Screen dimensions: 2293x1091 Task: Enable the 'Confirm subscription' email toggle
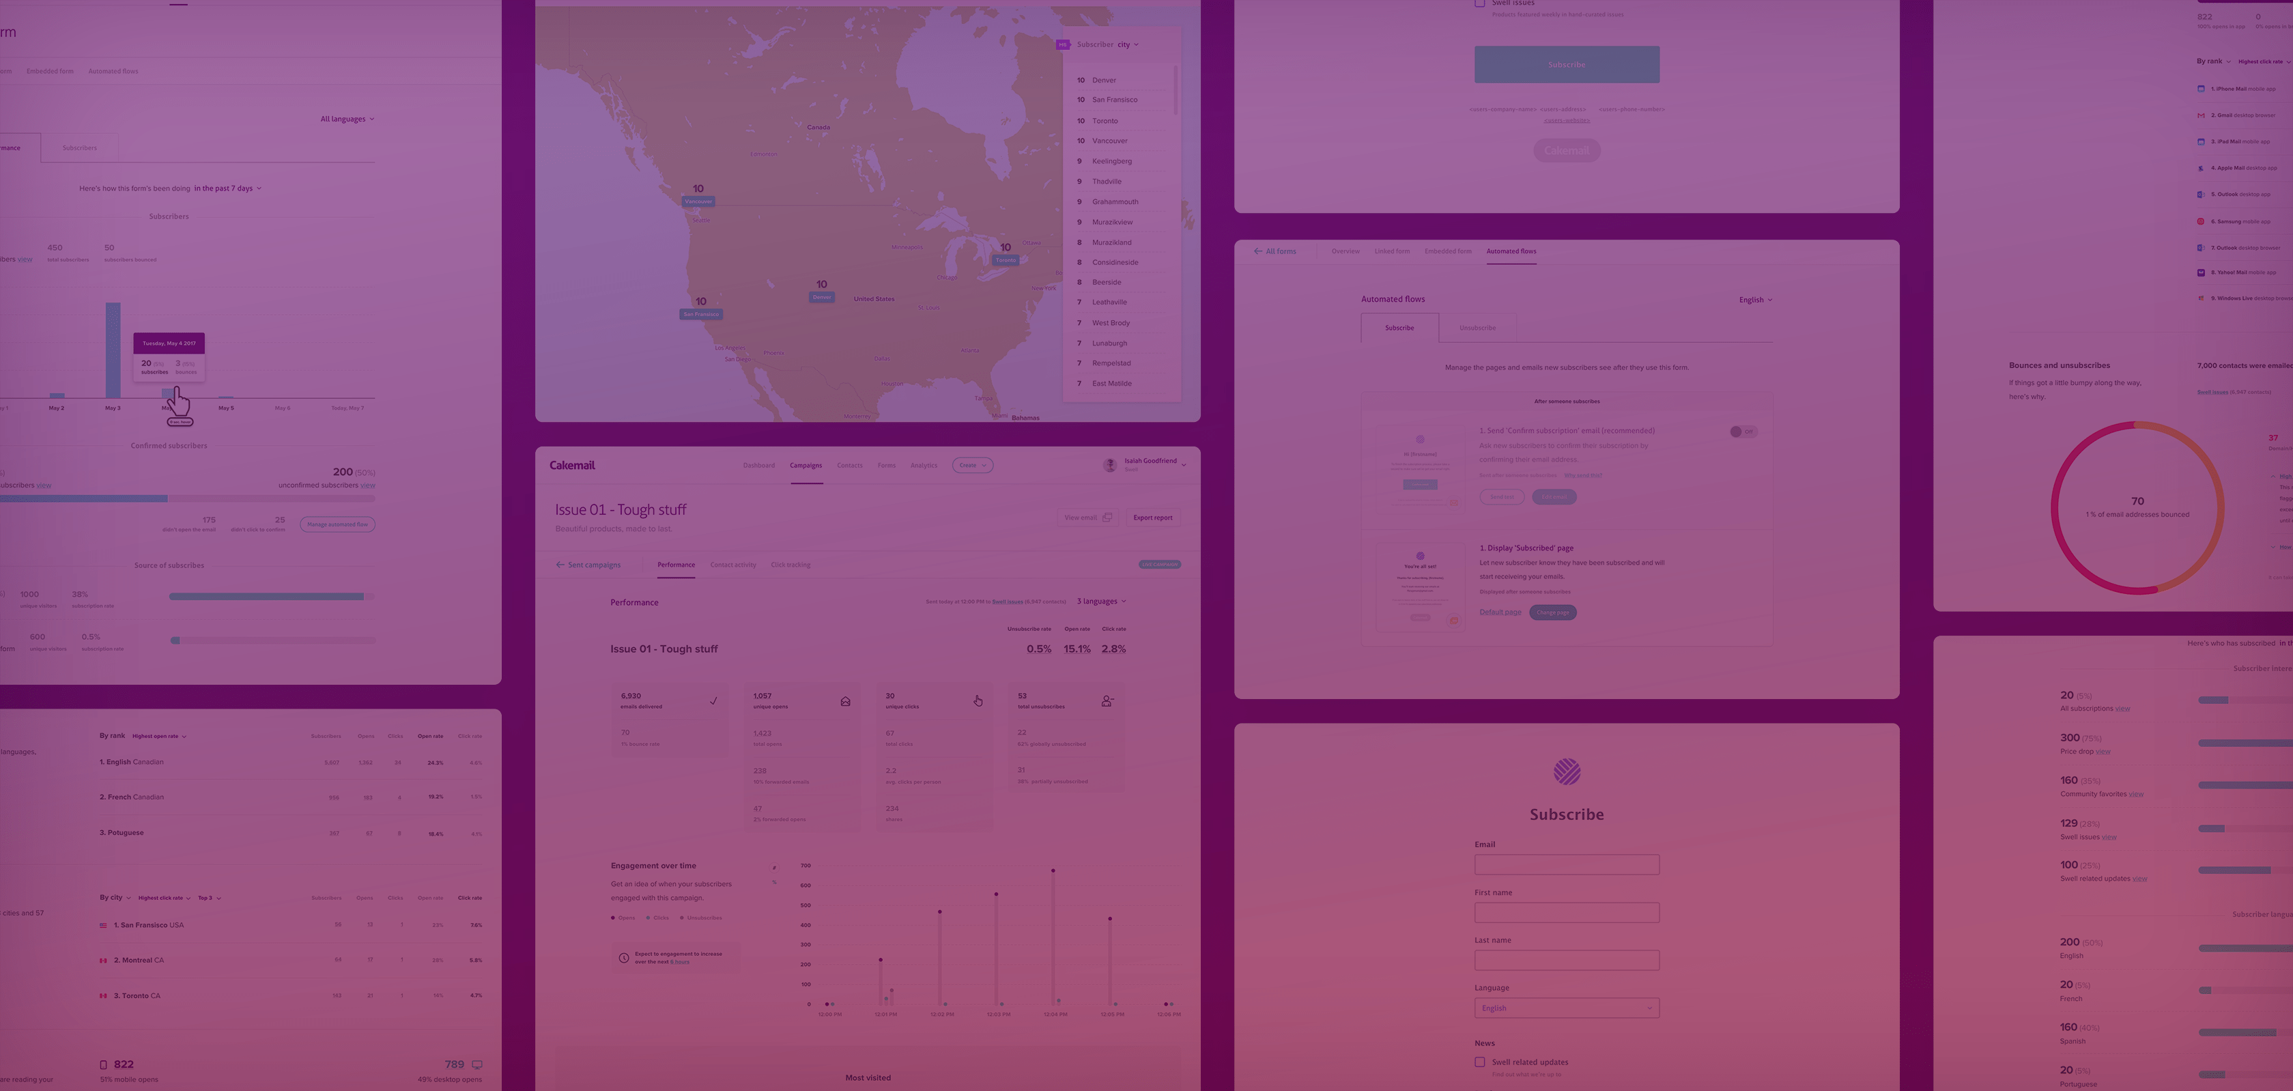coord(1742,431)
